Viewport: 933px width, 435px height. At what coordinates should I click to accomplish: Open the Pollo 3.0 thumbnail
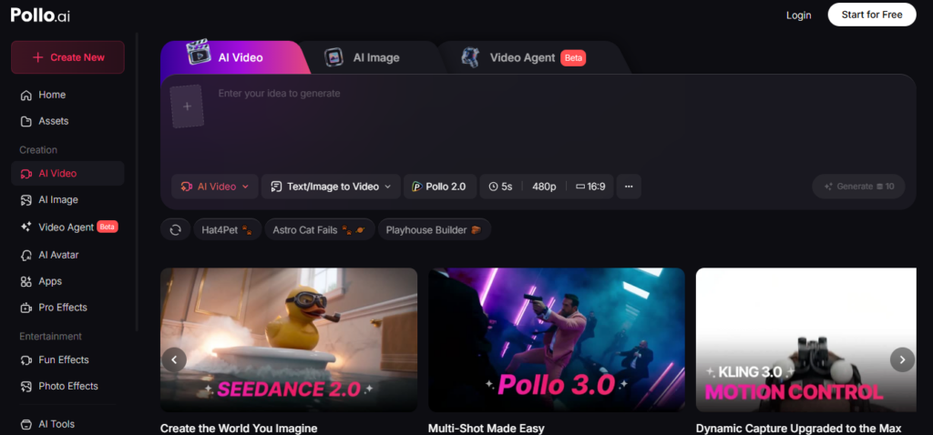pyautogui.click(x=557, y=340)
